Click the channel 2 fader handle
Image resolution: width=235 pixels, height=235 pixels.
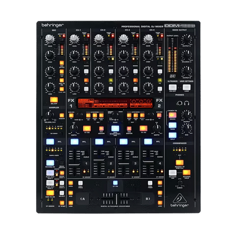click(x=99, y=160)
